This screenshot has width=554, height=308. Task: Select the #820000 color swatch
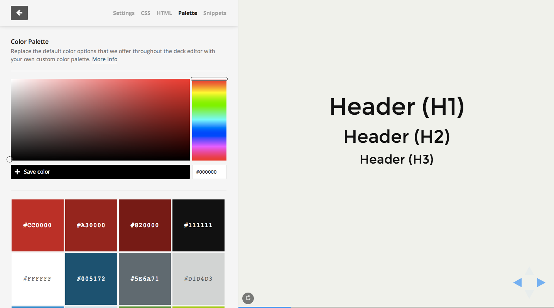145,225
